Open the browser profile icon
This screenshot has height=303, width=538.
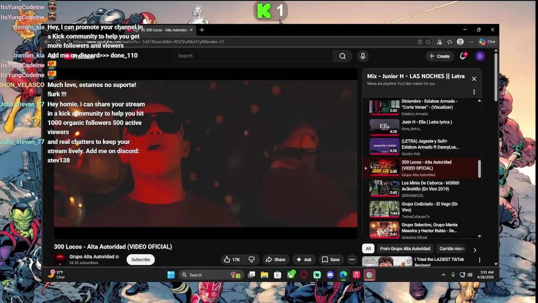pyautogui.click(x=460, y=42)
